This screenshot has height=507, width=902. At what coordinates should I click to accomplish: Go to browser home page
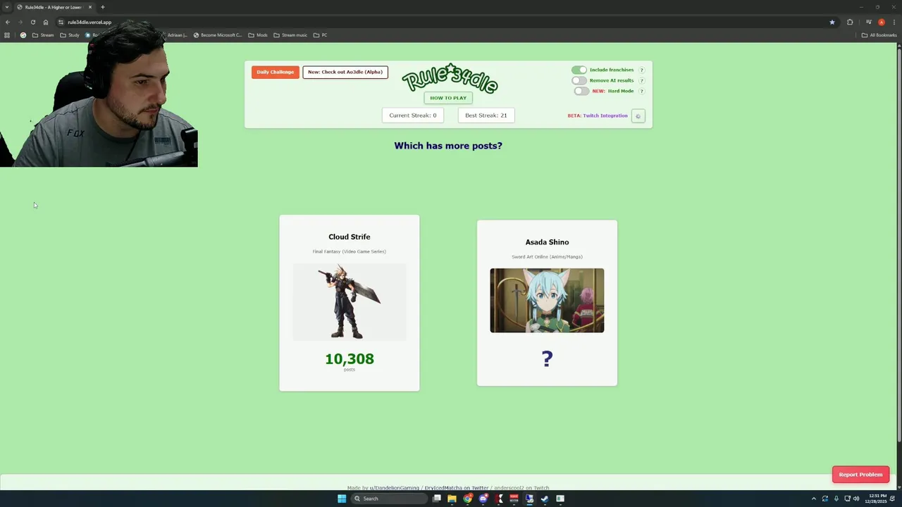[46, 22]
